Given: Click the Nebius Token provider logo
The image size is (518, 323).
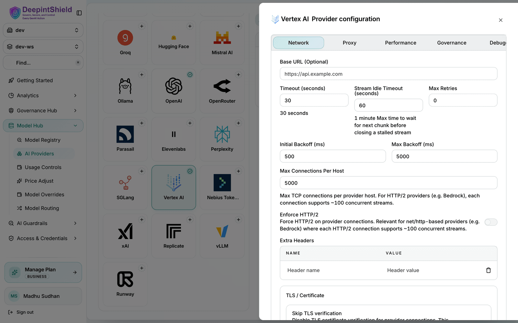Looking at the screenshot, I should click(222, 183).
